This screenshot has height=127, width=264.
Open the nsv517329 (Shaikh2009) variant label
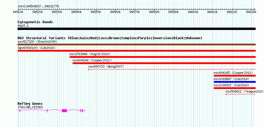point(37,42)
